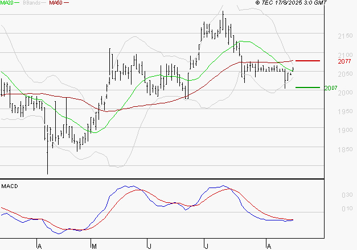Select the leftmost A month label

[x=39, y=246]
